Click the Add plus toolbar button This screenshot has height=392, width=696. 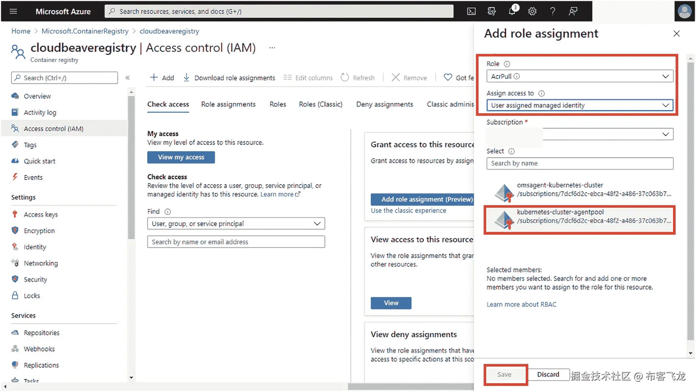162,77
